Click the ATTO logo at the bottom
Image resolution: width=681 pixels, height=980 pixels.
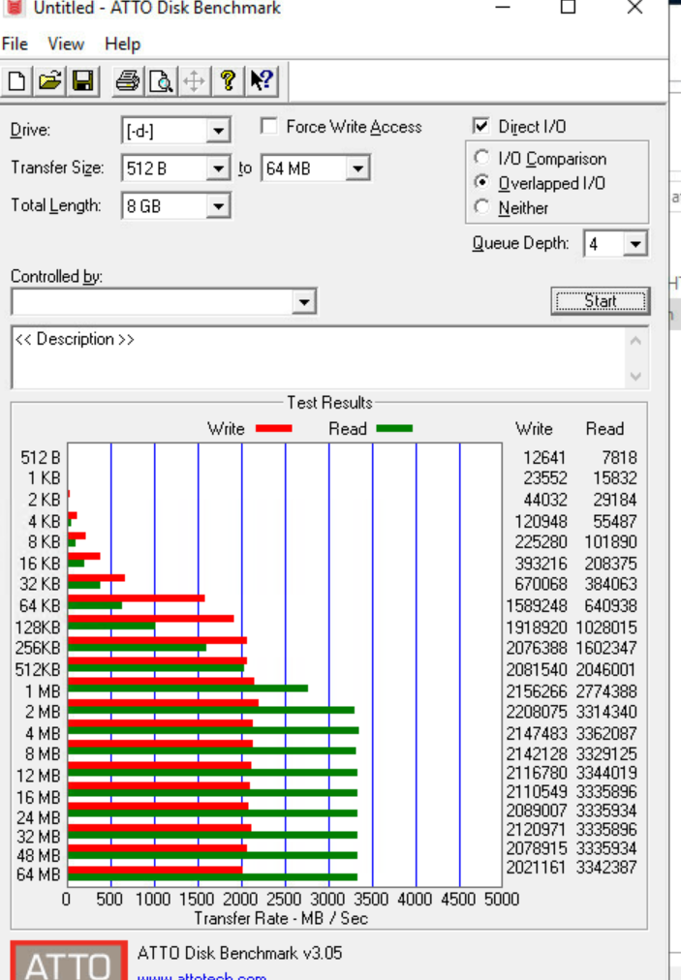point(69,961)
